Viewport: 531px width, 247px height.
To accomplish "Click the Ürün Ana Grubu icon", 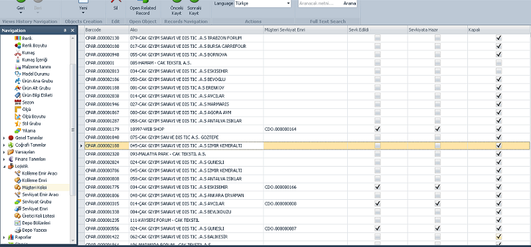I will tap(18, 81).
